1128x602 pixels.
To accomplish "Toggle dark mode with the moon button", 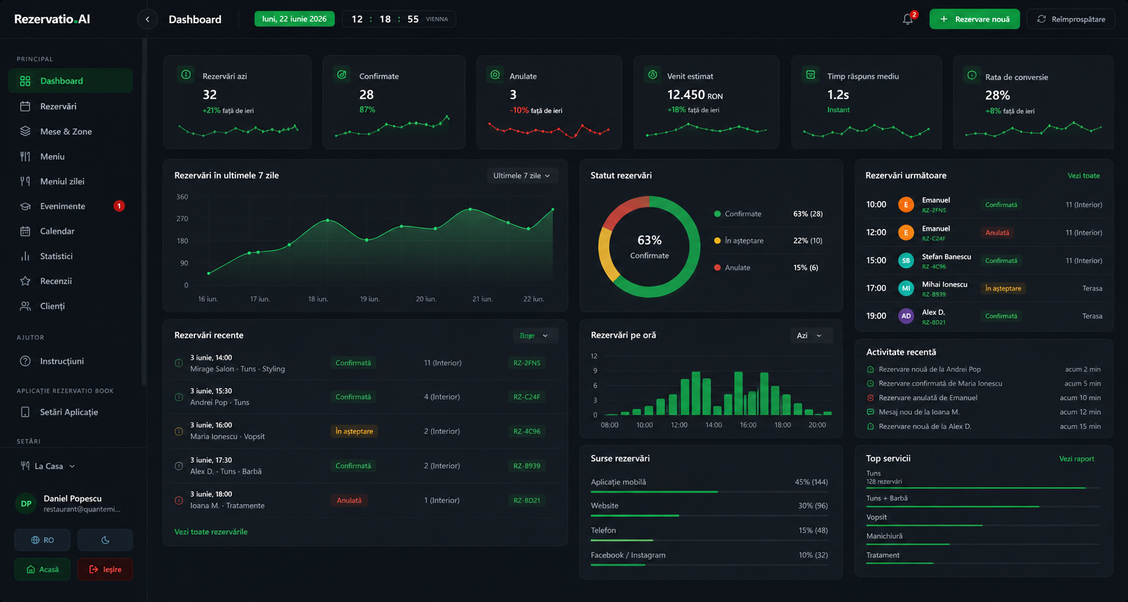I will coord(105,540).
